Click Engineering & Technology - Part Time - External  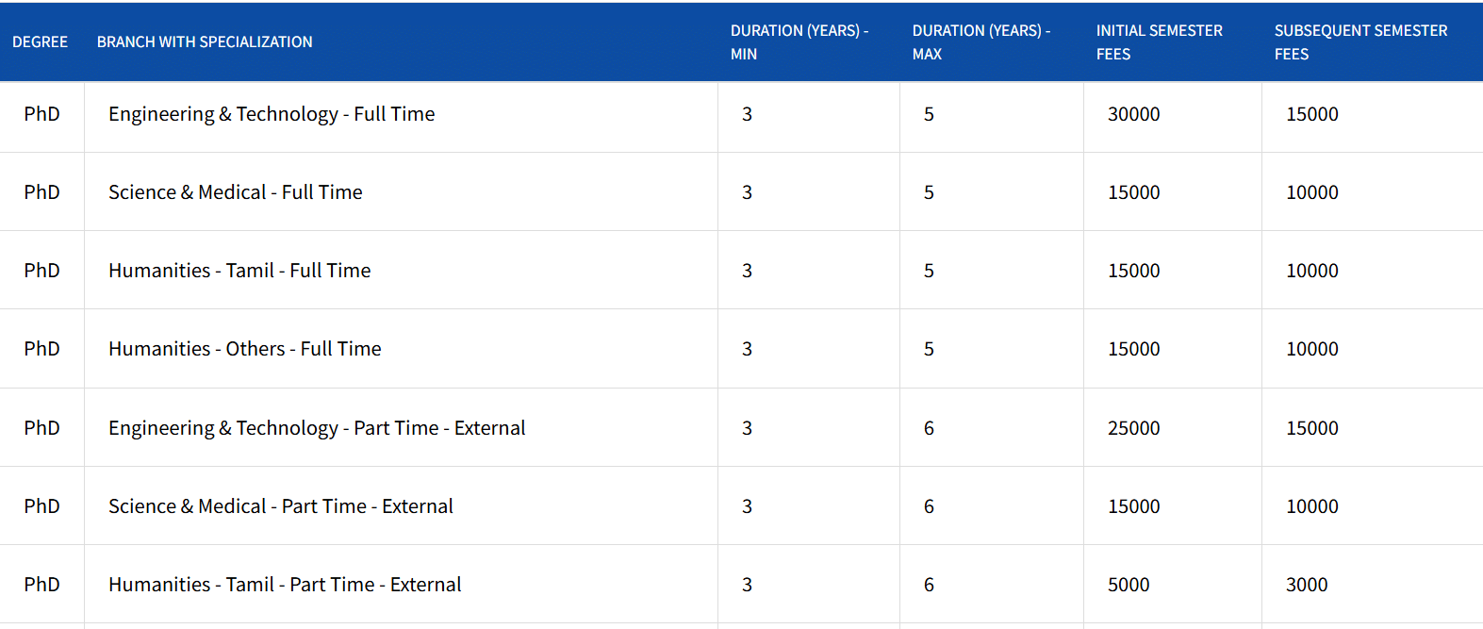pos(317,428)
